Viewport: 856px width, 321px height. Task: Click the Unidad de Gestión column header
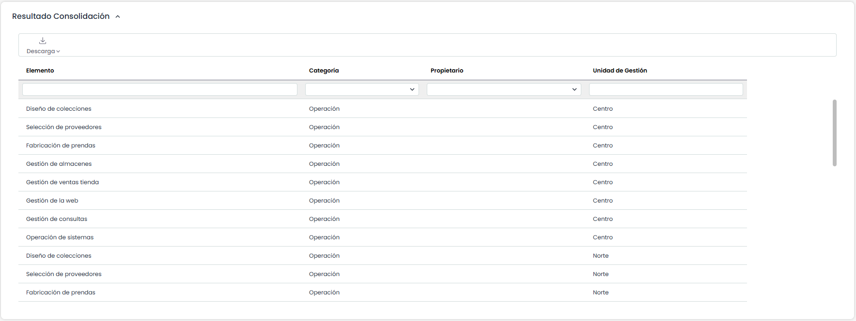click(620, 71)
